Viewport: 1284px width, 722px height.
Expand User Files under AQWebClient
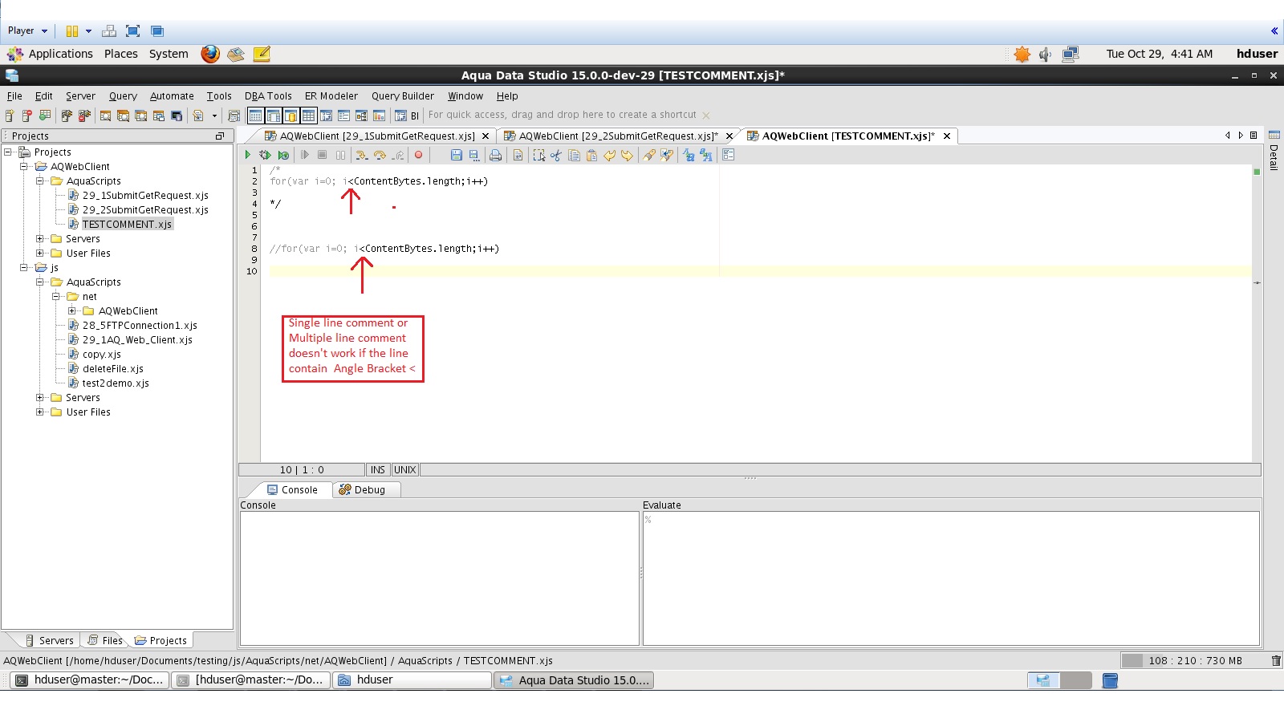pos(40,254)
